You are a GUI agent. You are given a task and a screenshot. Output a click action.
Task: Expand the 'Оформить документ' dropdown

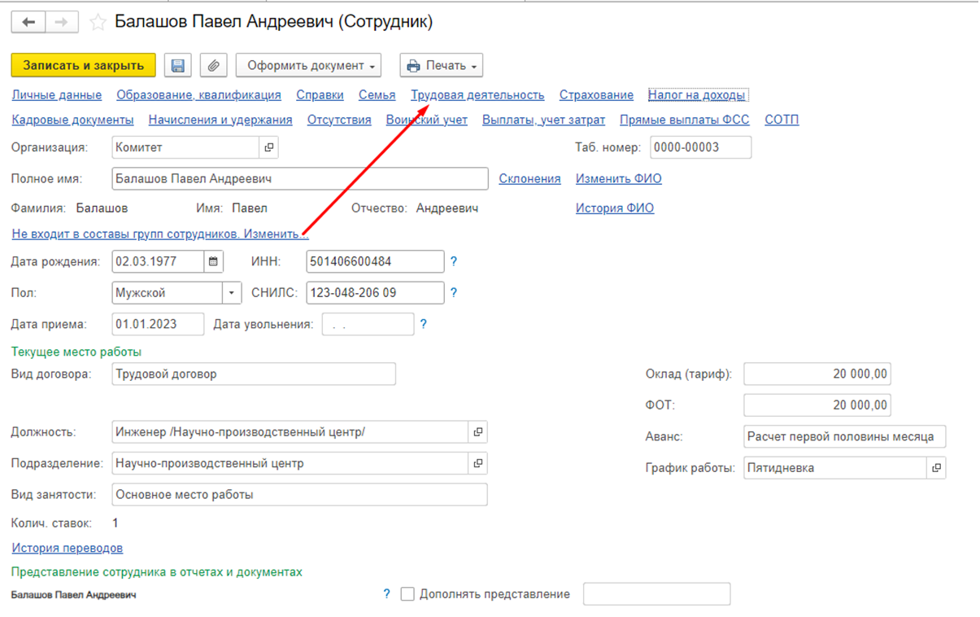pyautogui.click(x=308, y=66)
